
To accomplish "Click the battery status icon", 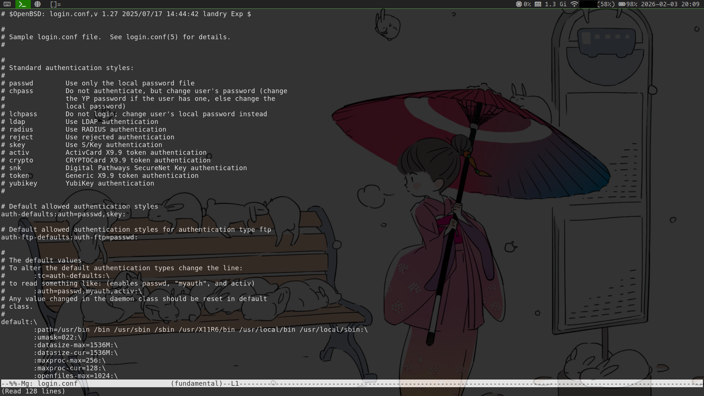I will [x=622, y=4].
